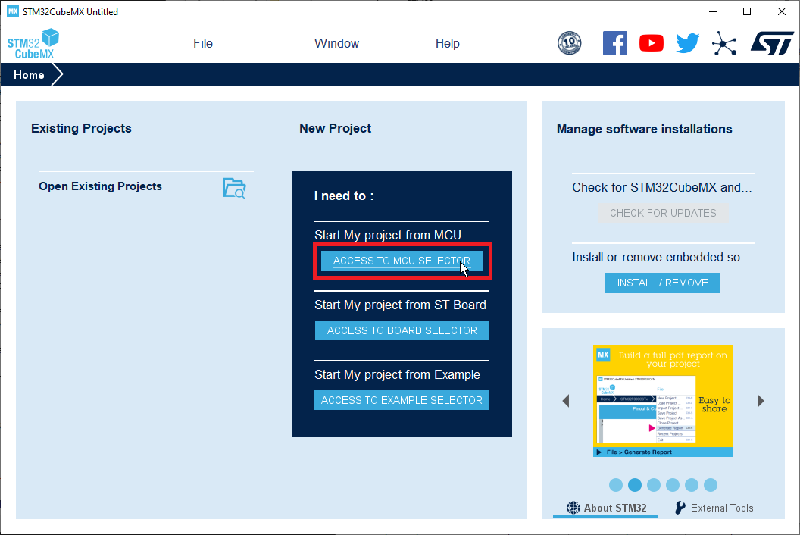Image resolution: width=800 pixels, height=535 pixels.
Task: Open the Facebook page icon
Action: (x=615, y=43)
